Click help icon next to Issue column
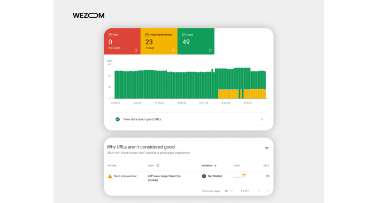Viewport: 378px width, 203px height. pyautogui.click(x=158, y=166)
